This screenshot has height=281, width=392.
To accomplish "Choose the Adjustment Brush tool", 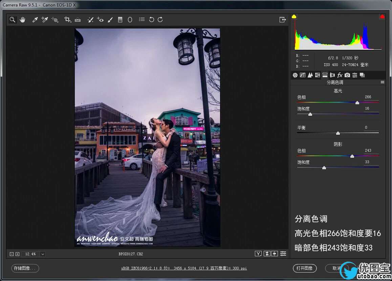I will pos(110,20).
